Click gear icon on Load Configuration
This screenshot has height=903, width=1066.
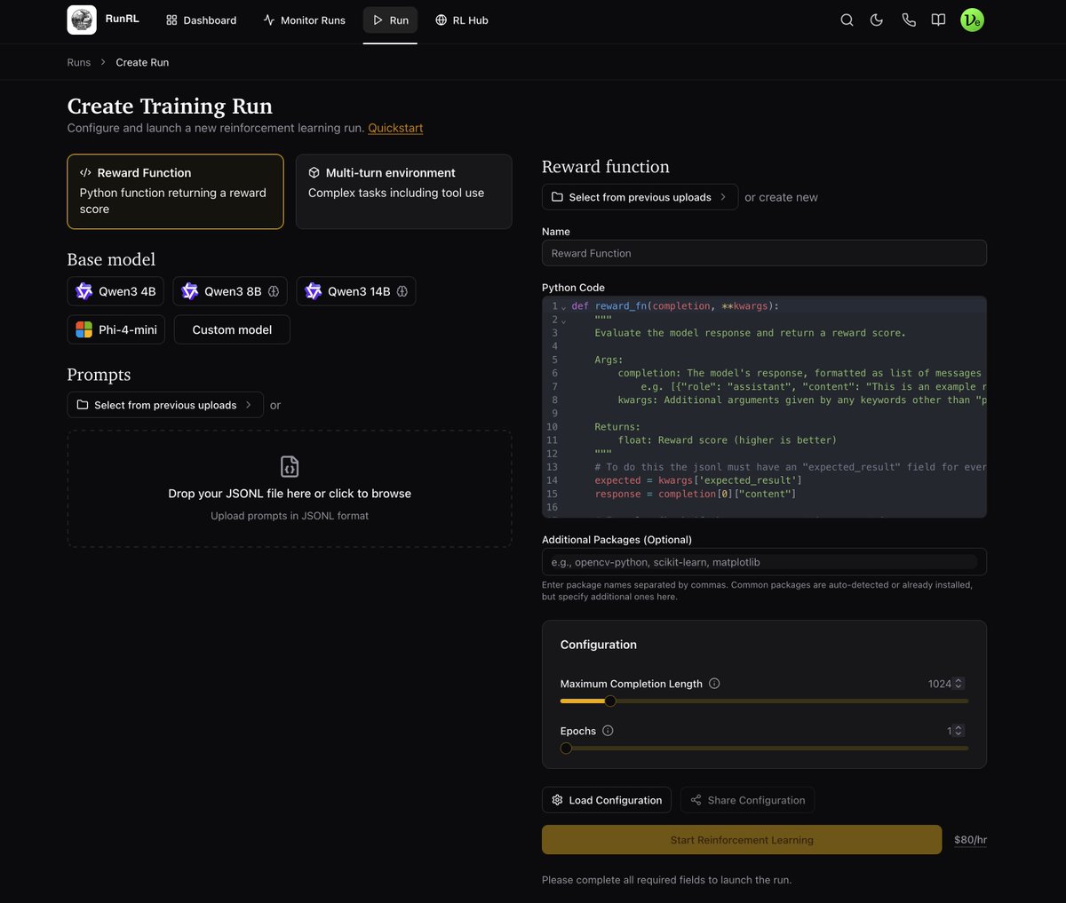pyautogui.click(x=557, y=800)
